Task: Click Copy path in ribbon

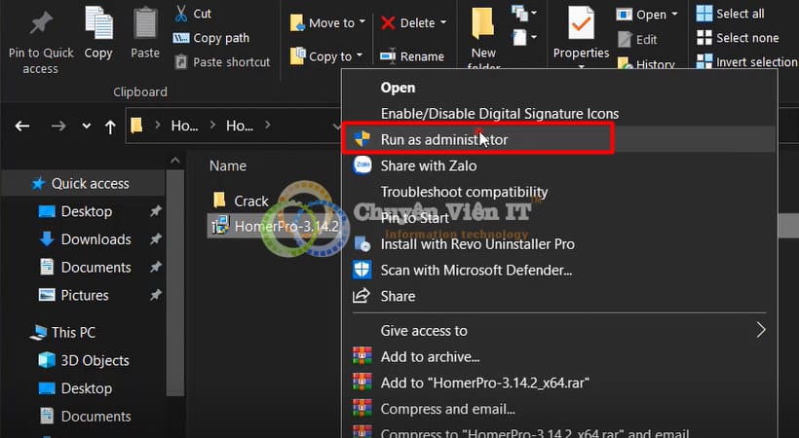Action: (211, 38)
